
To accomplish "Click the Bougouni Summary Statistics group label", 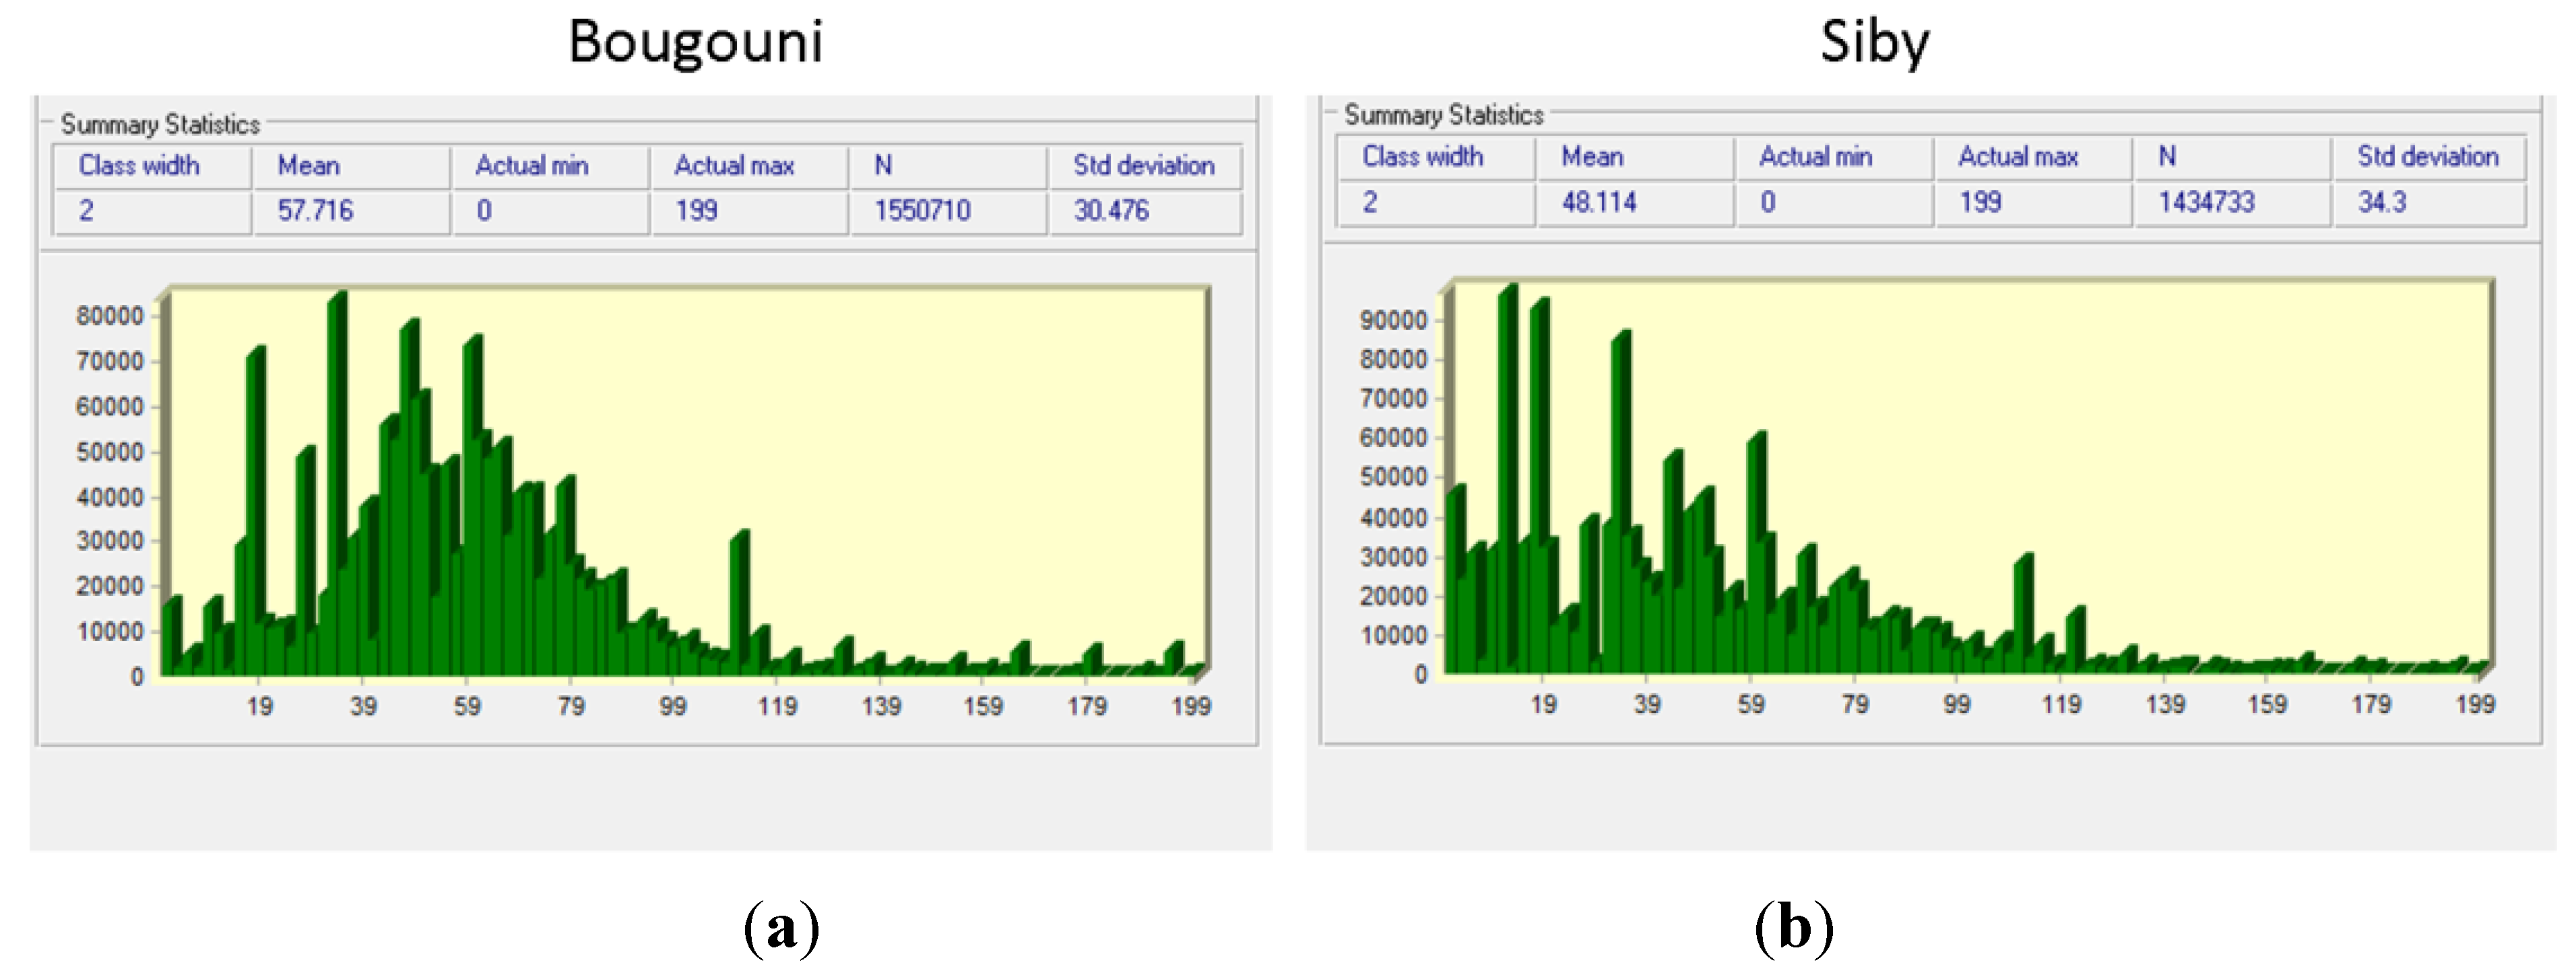I will [x=160, y=125].
